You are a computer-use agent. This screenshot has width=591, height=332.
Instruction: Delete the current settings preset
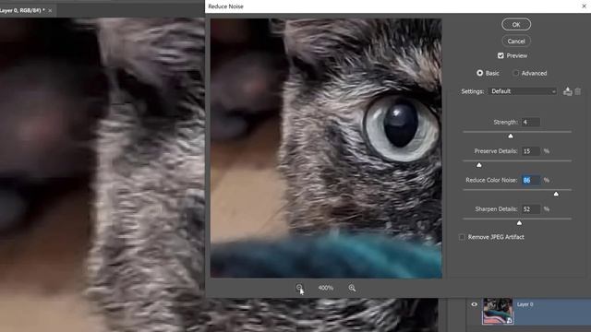[578, 91]
